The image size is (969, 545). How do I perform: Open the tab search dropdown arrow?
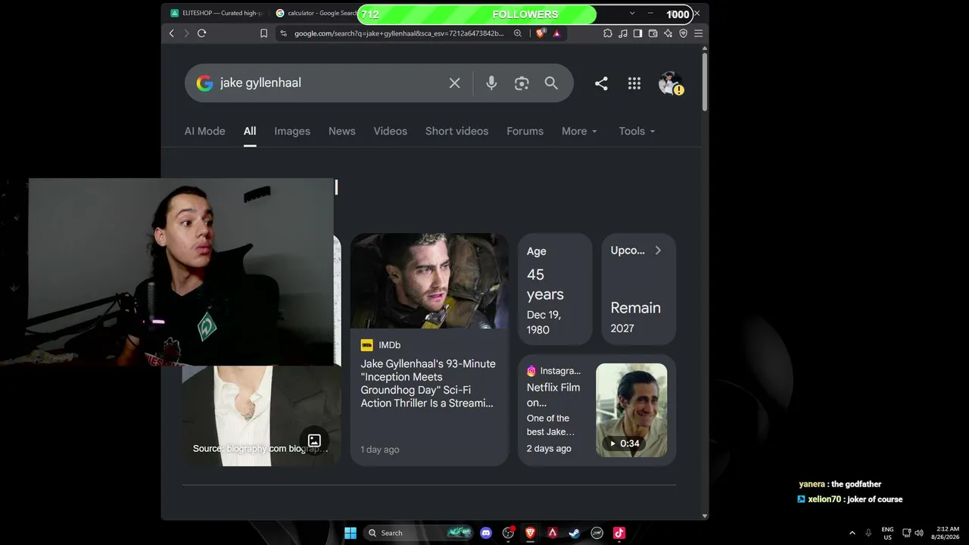[632, 14]
